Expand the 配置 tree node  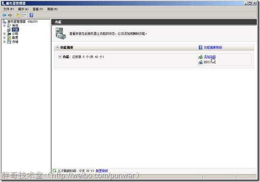[4, 38]
